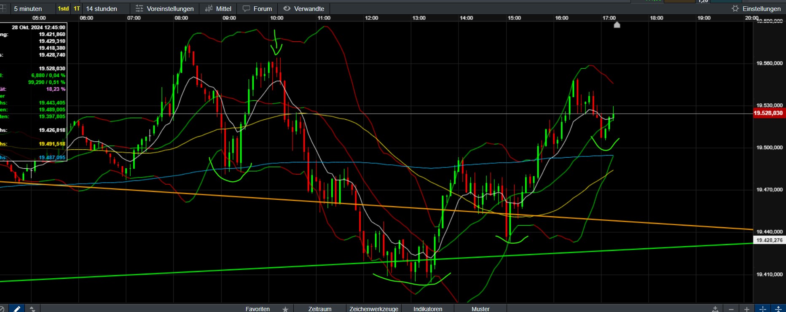Click the Einstellungen gear icon

pos(735,8)
